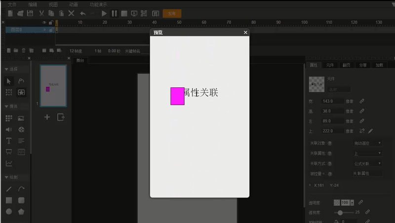395x223 pixels.
Task: Open the 关联方式 dropdown
Action: pyautogui.click(x=367, y=164)
